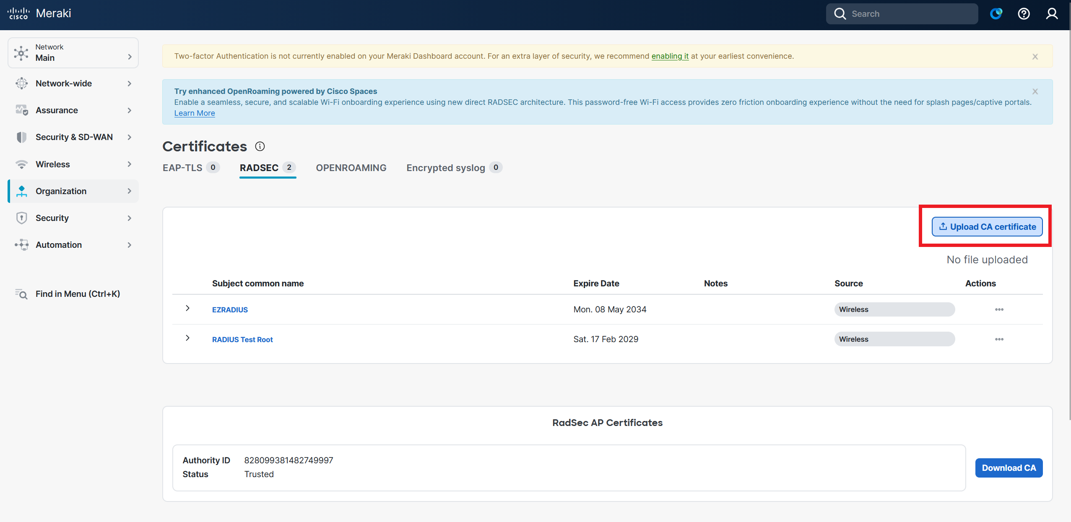Click the Network selector hub icon
This screenshot has height=522, width=1071.
tap(21, 53)
